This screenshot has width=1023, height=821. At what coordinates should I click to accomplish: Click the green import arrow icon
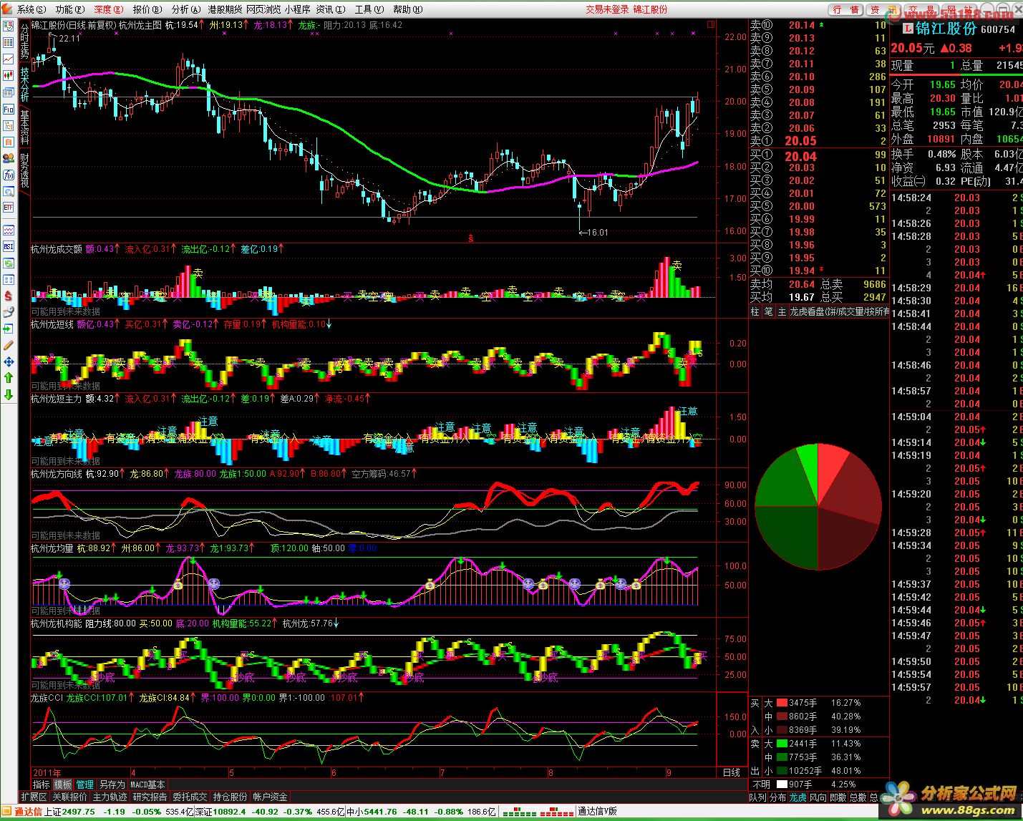[9, 329]
